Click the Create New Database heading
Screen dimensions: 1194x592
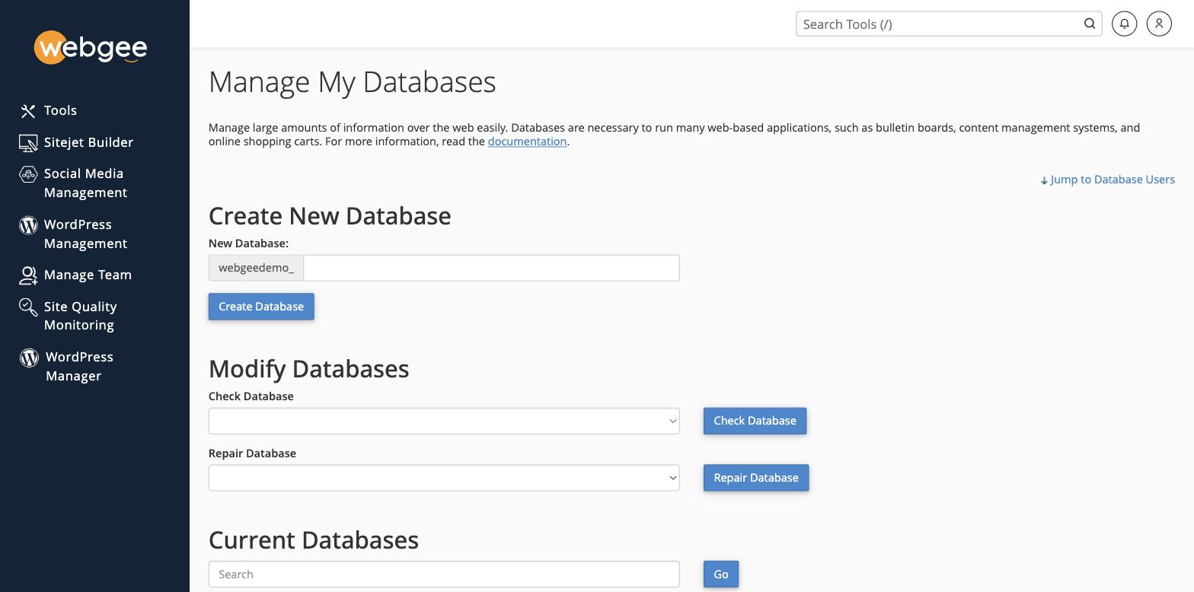click(x=330, y=216)
